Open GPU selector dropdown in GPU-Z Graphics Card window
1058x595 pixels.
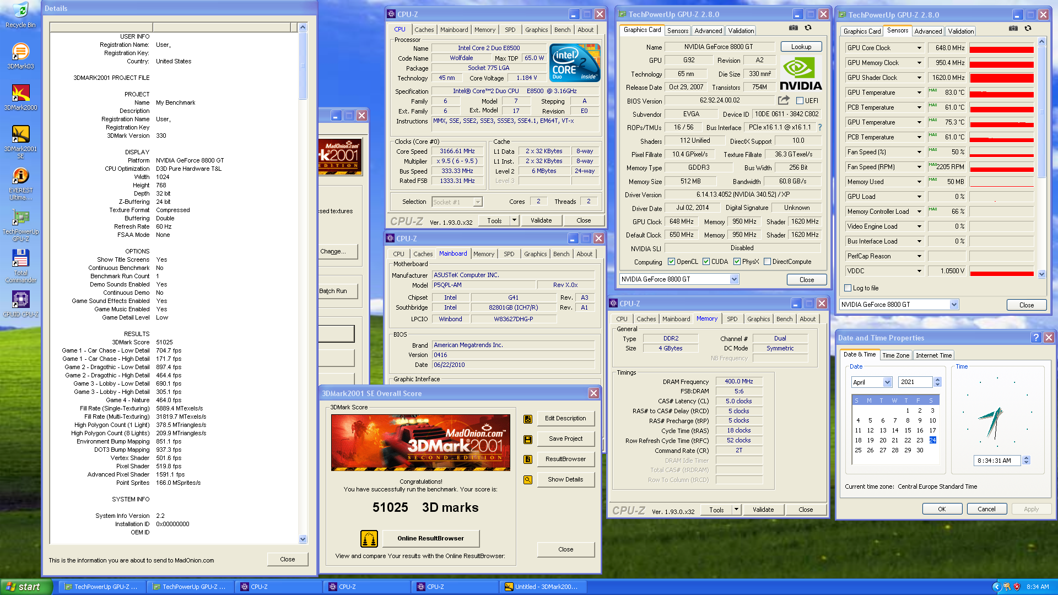click(x=734, y=279)
